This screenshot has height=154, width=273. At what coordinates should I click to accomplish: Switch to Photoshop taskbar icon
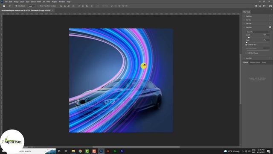click(x=101, y=151)
